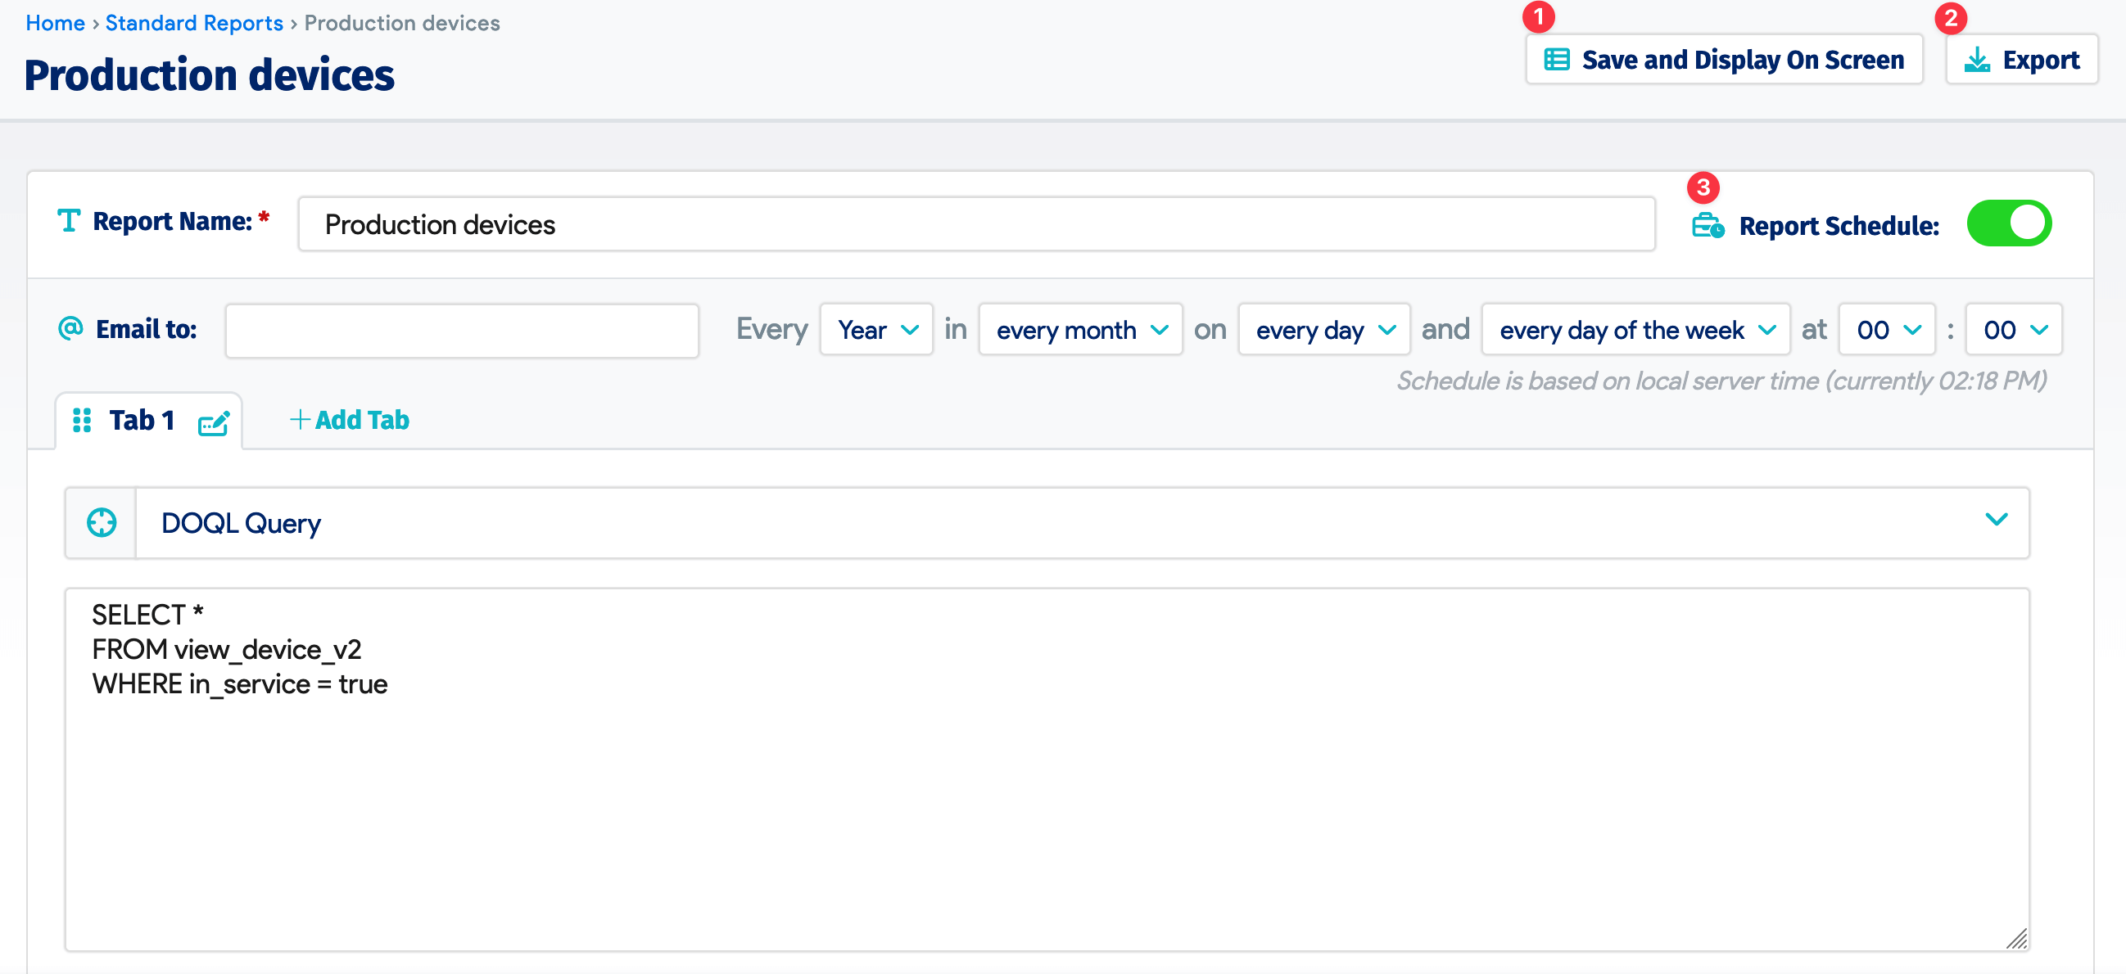Click the download icon in Export button
The width and height of the screenshot is (2126, 974).
click(x=1977, y=60)
